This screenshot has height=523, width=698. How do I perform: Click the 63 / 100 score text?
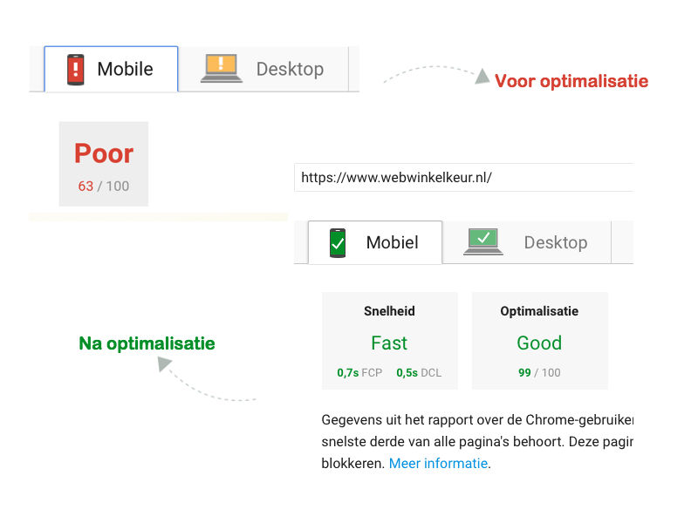(104, 186)
